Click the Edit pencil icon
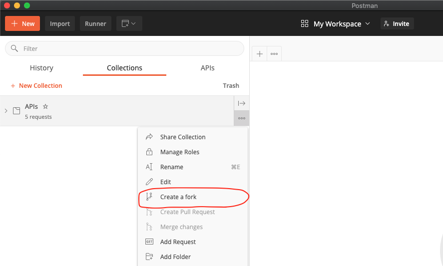 pos(149,182)
